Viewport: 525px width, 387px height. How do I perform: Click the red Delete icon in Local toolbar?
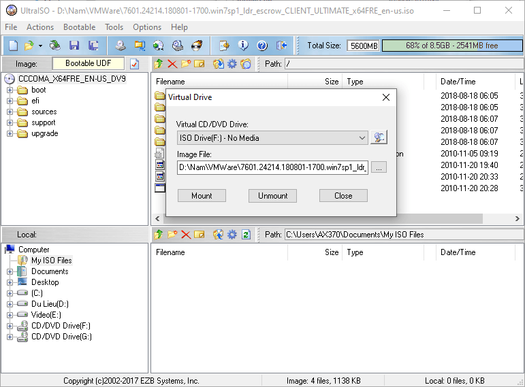(x=186, y=235)
